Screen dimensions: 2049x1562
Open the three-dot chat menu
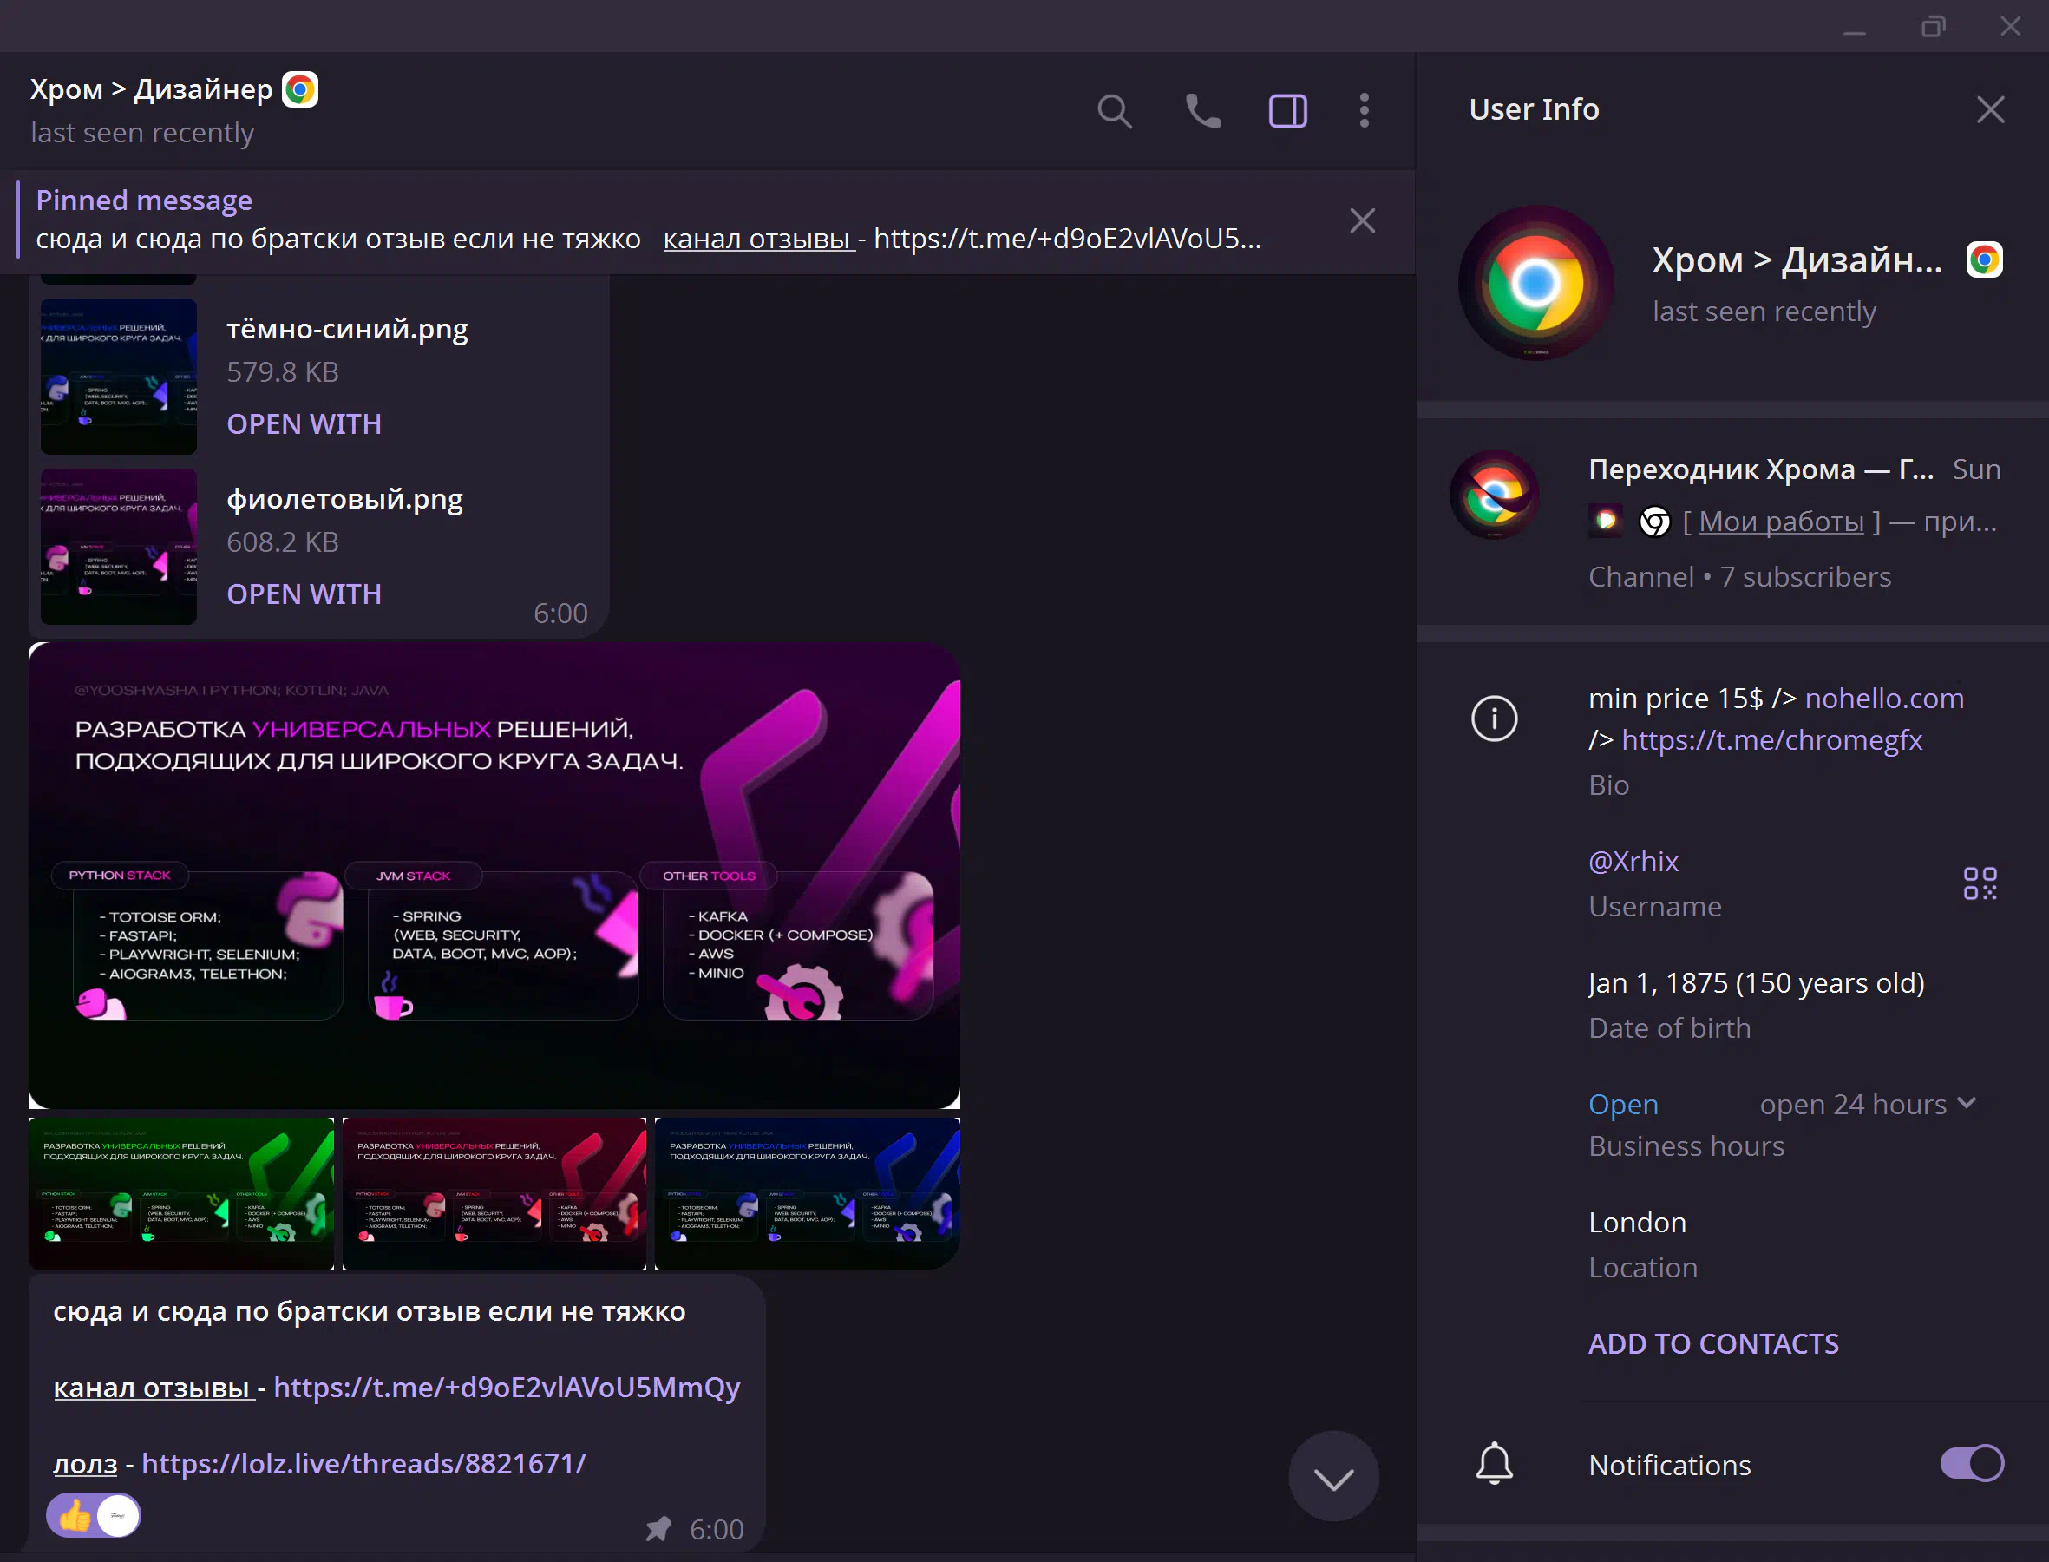pos(1365,111)
